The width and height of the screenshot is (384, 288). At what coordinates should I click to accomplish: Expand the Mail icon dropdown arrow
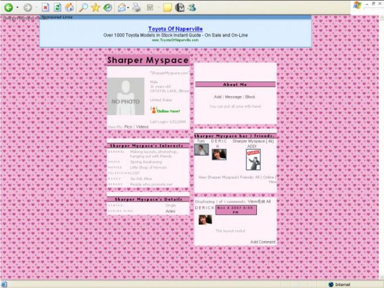pyautogui.click(x=128, y=7)
